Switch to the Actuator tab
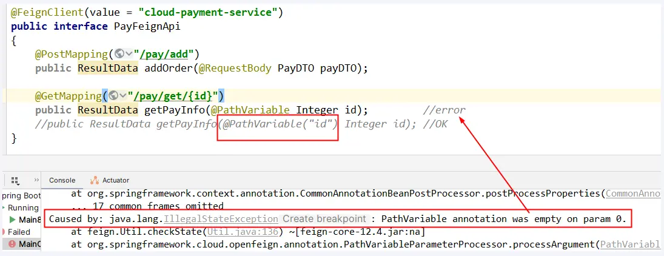Screen dimensions: 664x256 coord(115,180)
